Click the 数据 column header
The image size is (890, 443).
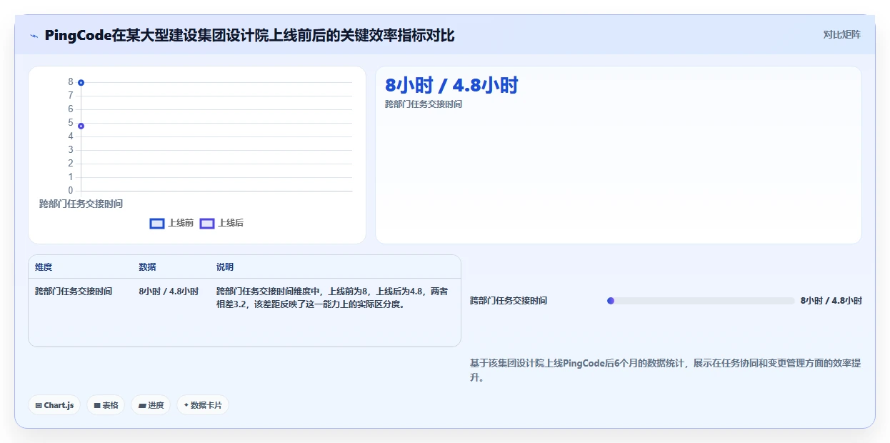point(147,267)
